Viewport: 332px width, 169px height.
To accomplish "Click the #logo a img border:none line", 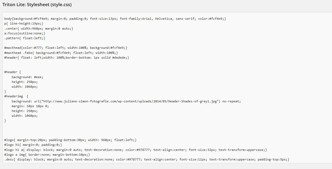I will point(47,155).
